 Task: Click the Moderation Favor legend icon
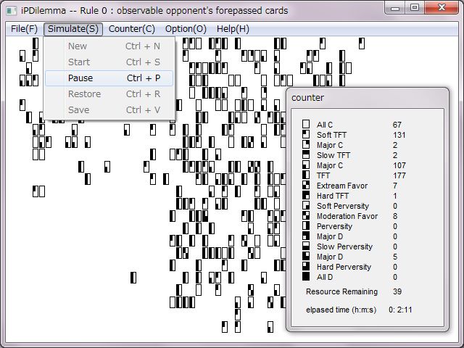coord(306,215)
